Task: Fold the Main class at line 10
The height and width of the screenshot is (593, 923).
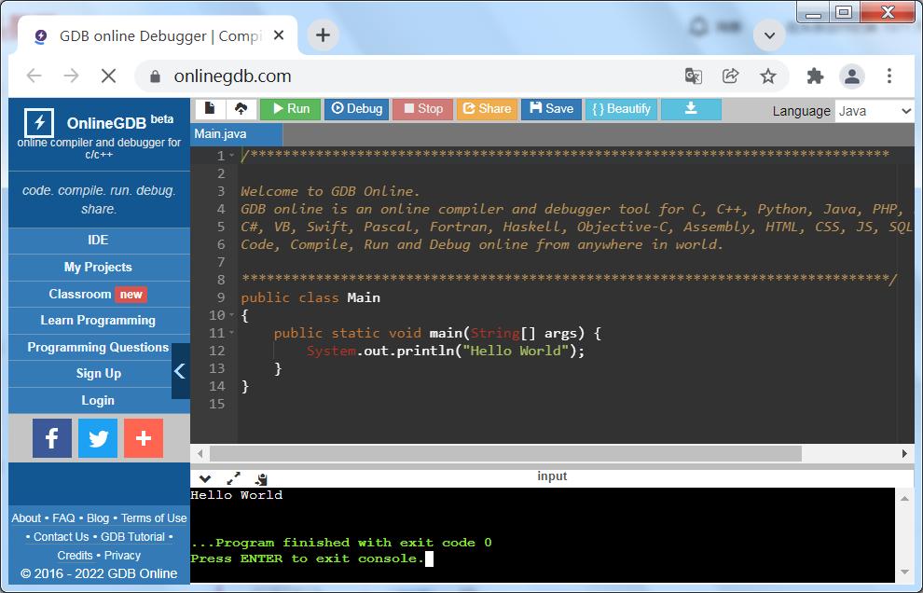Action: point(231,316)
